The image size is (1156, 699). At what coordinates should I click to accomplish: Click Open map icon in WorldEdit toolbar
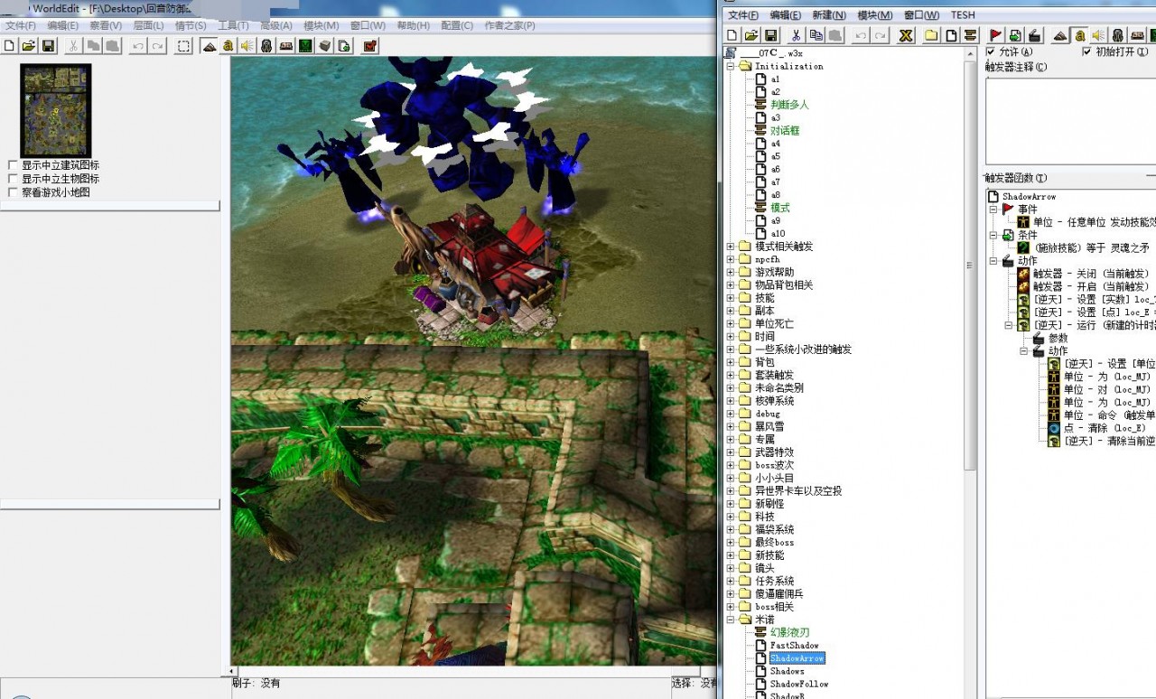[x=29, y=45]
